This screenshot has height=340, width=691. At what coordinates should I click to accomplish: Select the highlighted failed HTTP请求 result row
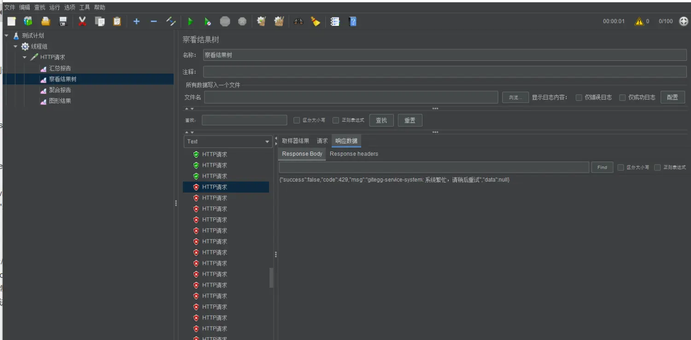click(x=226, y=187)
